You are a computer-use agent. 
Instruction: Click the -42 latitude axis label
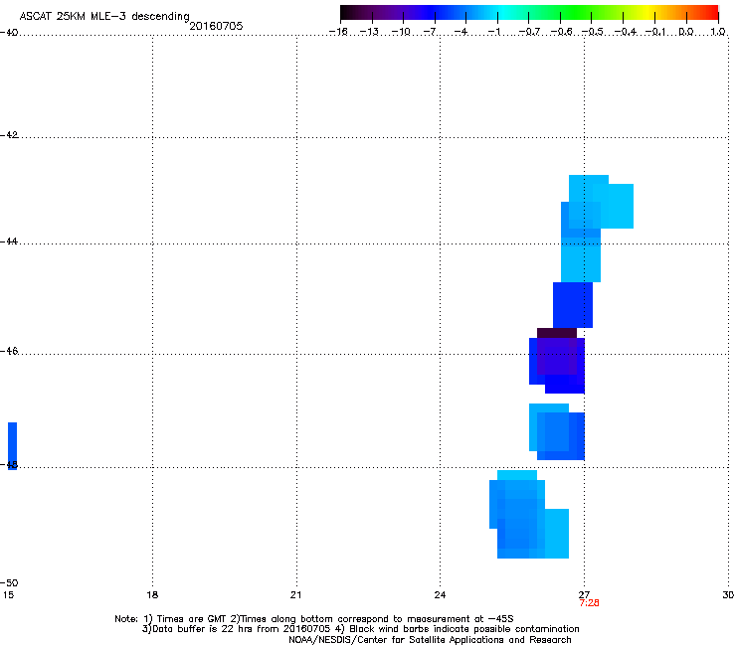pos(9,135)
